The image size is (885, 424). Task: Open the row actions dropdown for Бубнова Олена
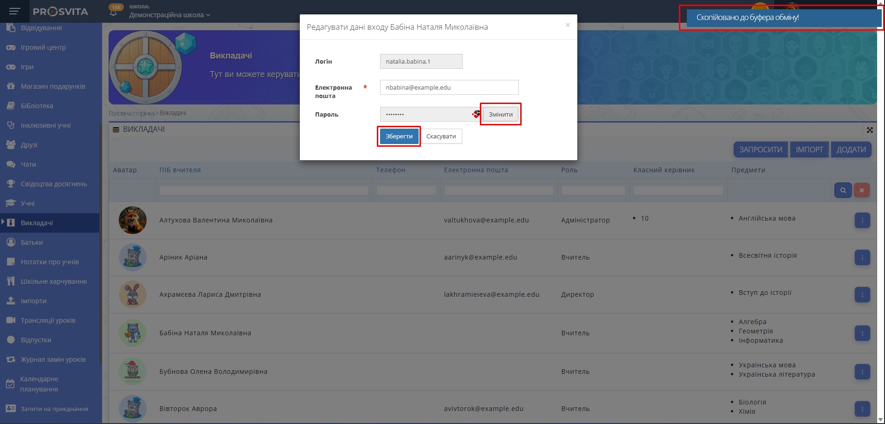(862, 372)
